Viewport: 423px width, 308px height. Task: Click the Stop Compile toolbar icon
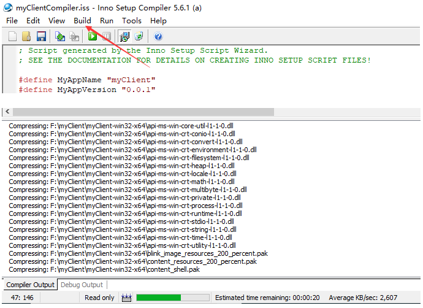tap(74, 36)
